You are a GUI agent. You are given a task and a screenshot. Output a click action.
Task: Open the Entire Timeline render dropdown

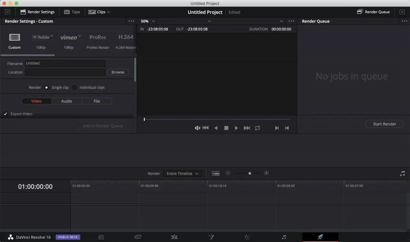point(182,174)
